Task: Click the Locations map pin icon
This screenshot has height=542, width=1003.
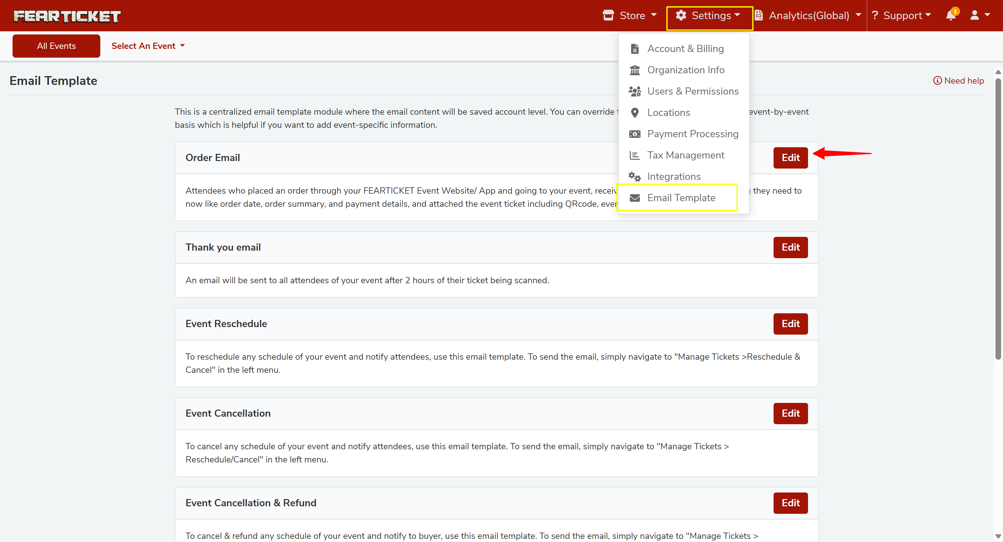Action: pos(635,113)
